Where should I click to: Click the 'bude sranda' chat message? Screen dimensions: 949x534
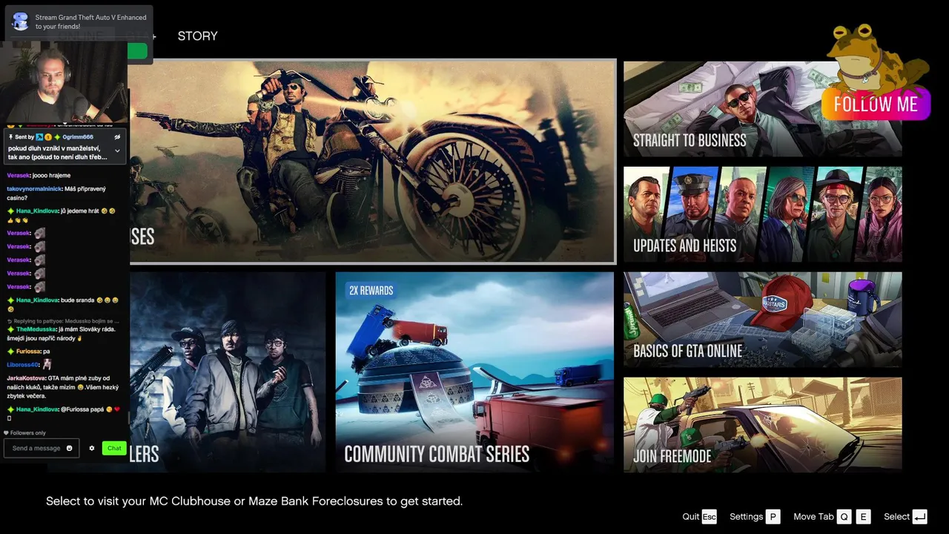tap(78, 300)
